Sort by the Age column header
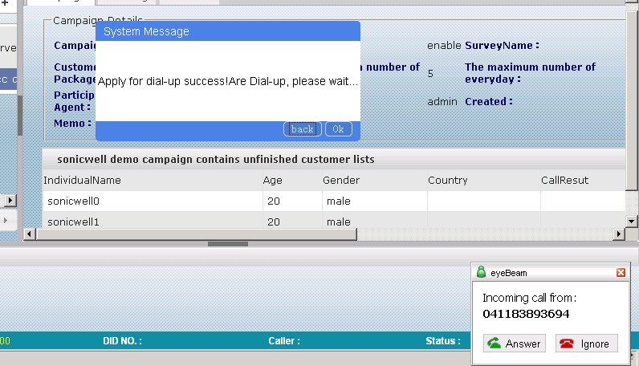This screenshot has height=366, width=639. click(273, 181)
